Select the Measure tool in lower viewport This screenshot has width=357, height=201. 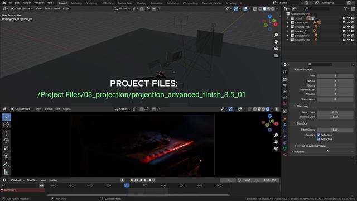[6, 172]
